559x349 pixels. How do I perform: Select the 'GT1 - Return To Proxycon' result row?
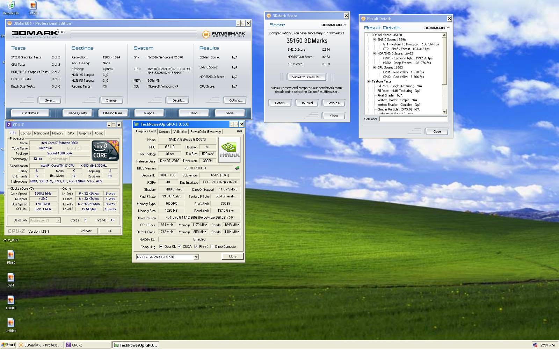(411, 44)
